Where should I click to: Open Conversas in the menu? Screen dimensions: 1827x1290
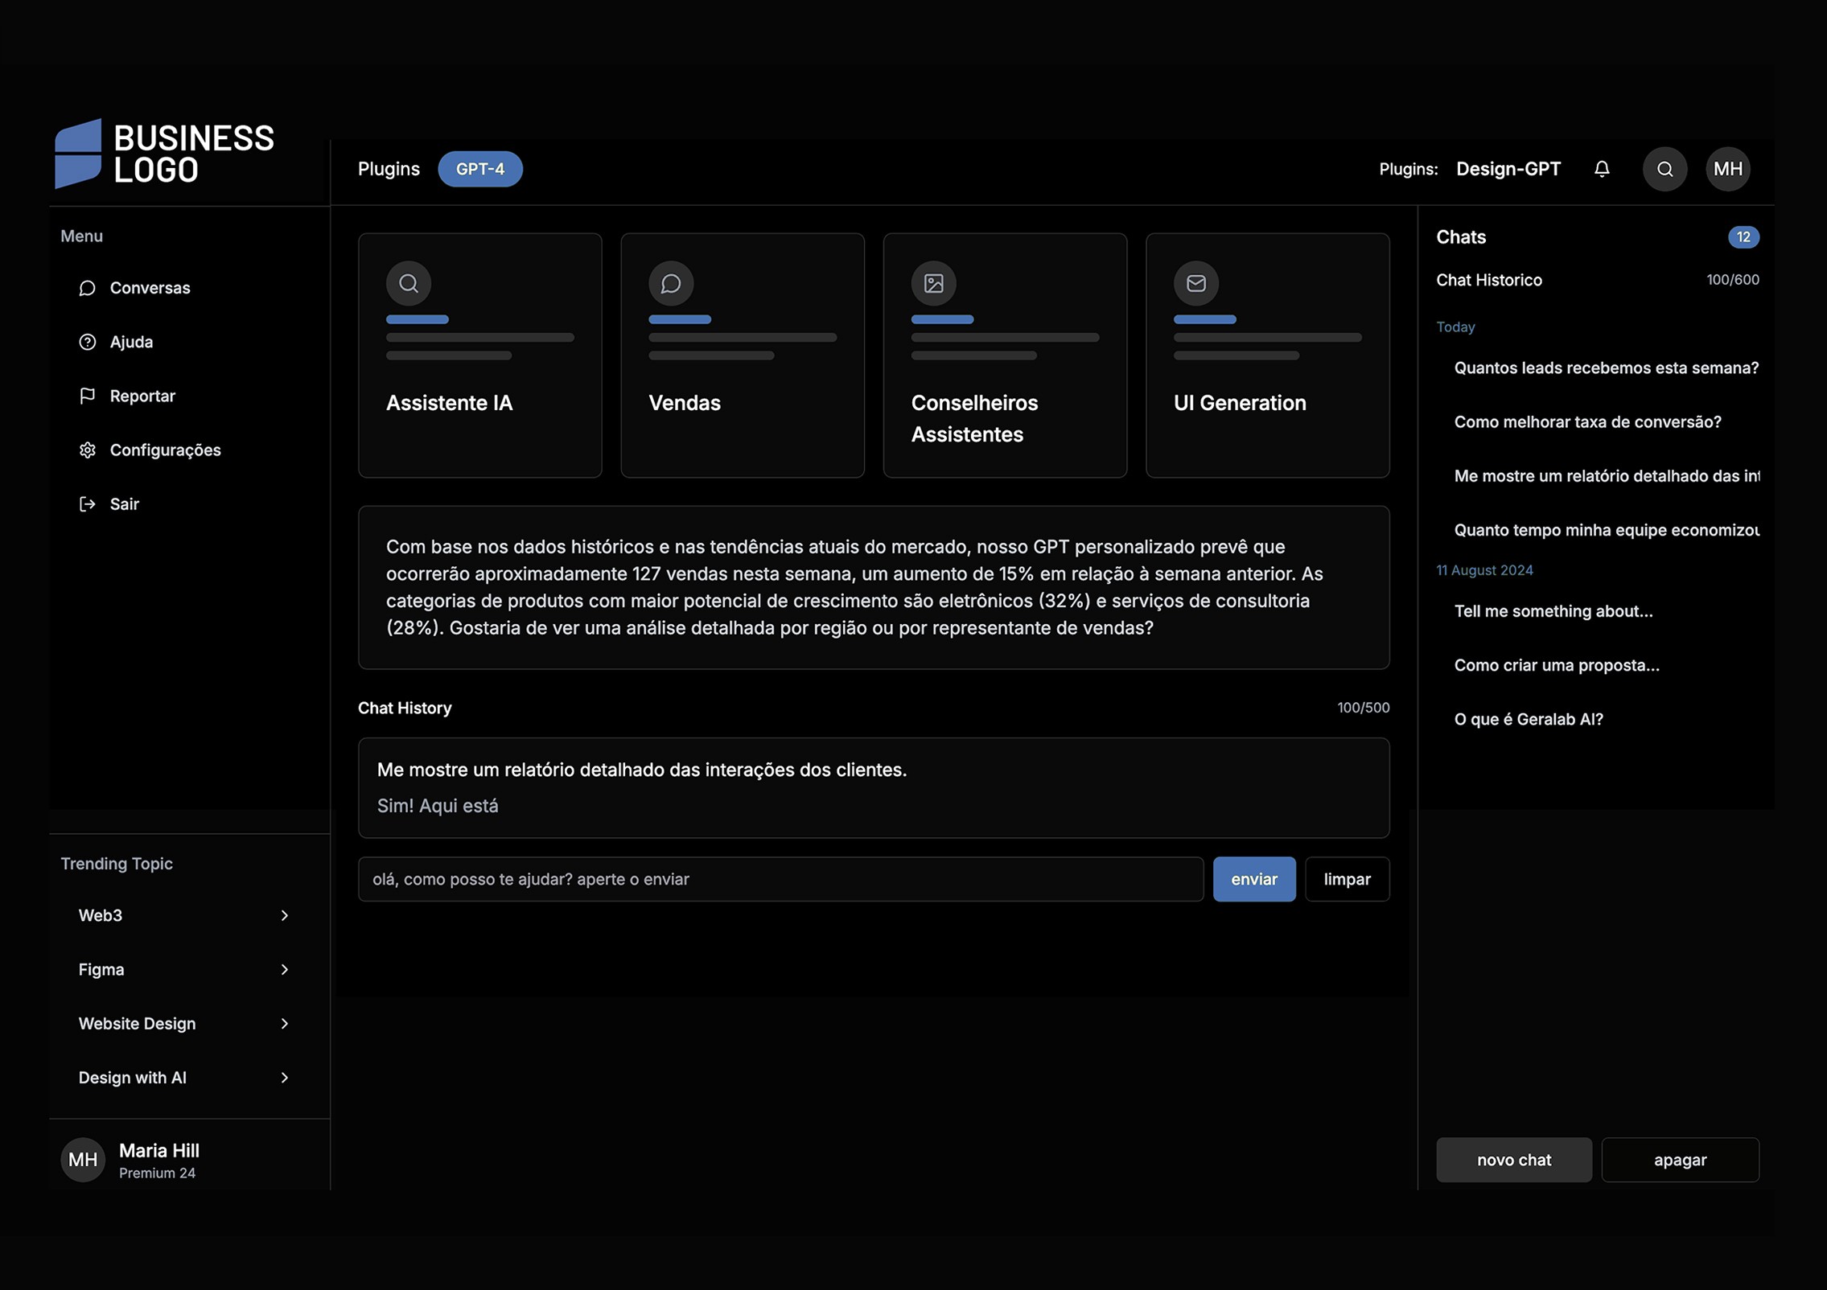point(150,288)
